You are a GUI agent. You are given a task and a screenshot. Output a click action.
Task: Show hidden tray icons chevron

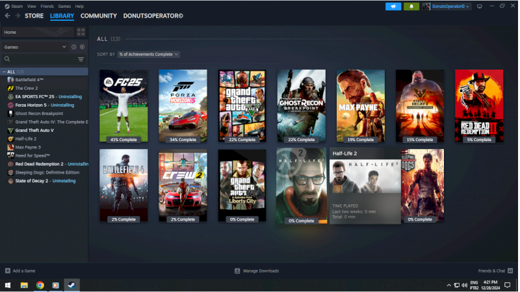coord(448,285)
